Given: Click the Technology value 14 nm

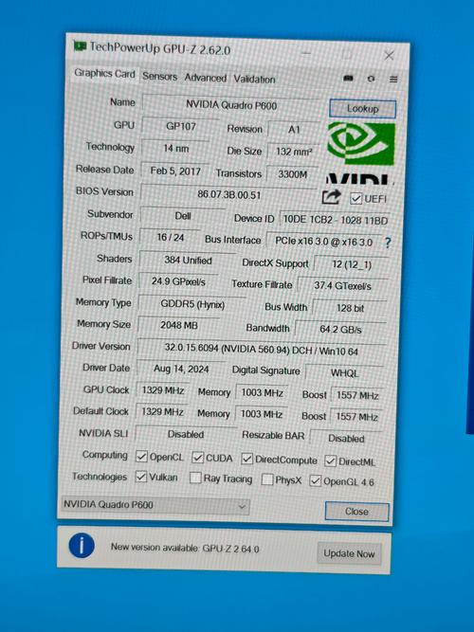Looking at the screenshot, I should click(176, 149).
